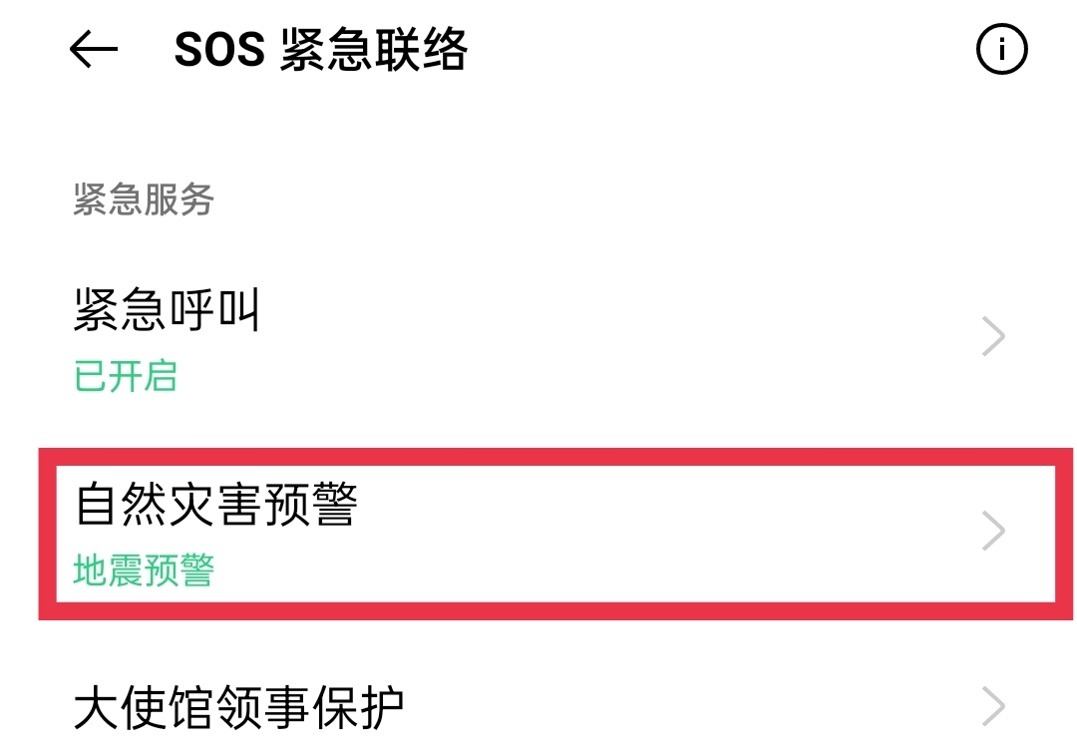Open the 紧急呼叫 menu entry
Viewport: 1077px width, 755px height.
click(538, 339)
